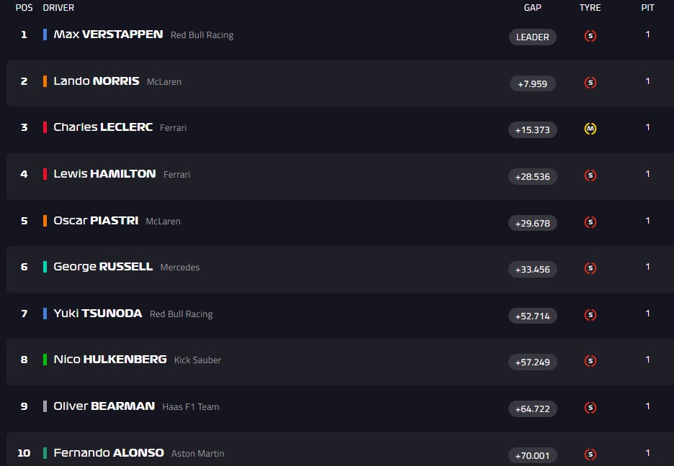This screenshot has height=466, width=674.
Task: Click Hulkenberg's soft tyre icon
Action: (x=590, y=361)
